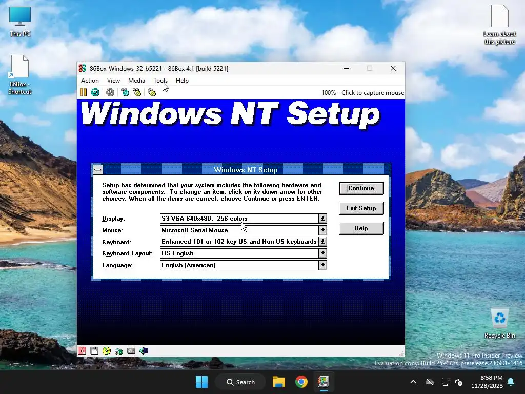Screen dimensions: 525x394
Task: Open the This PC desktop icon
Action: click(x=20, y=22)
